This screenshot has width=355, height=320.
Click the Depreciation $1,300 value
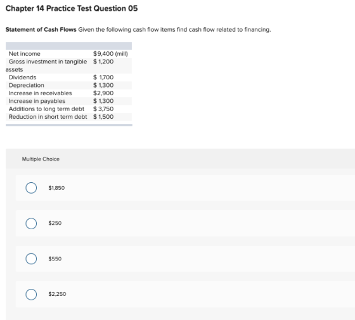(103, 85)
